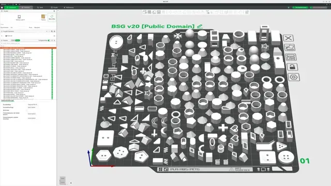Open the PETG HF filament dropdown
This screenshot has width=331, height=186.
tap(28, 36)
